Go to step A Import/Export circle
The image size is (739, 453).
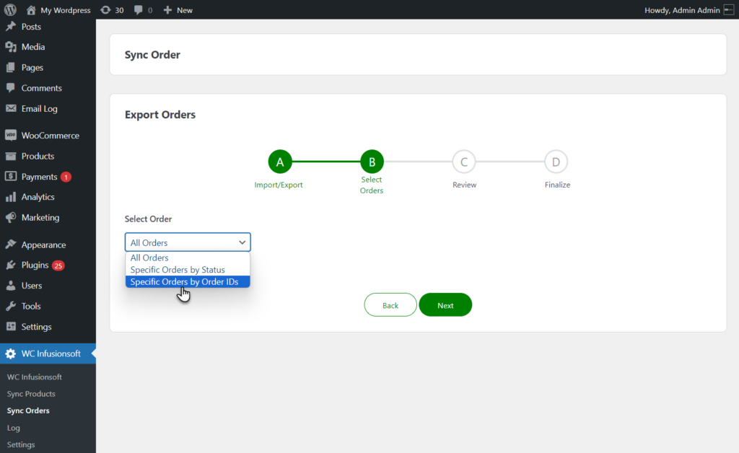280,162
